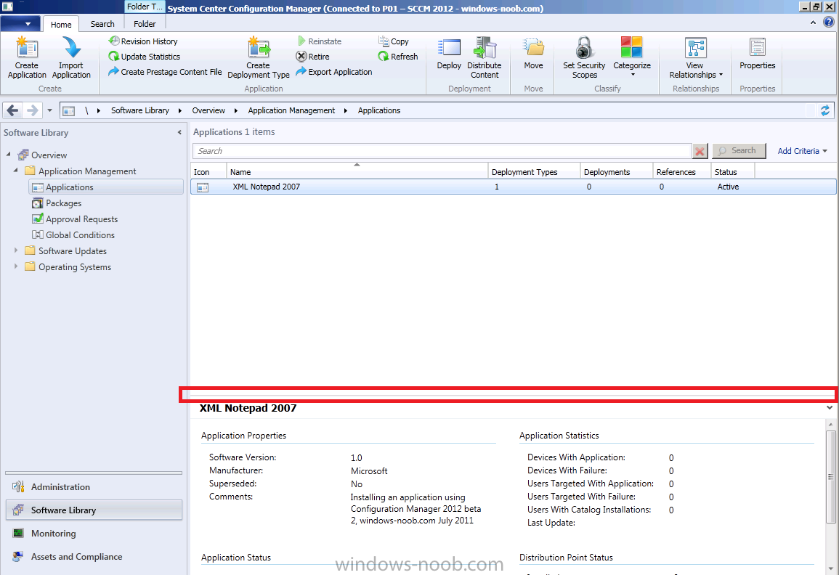Open the navigation history dropdown arrow
The width and height of the screenshot is (839, 575).
click(x=50, y=111)
